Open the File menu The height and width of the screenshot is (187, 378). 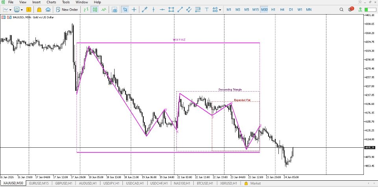[11, 2]
